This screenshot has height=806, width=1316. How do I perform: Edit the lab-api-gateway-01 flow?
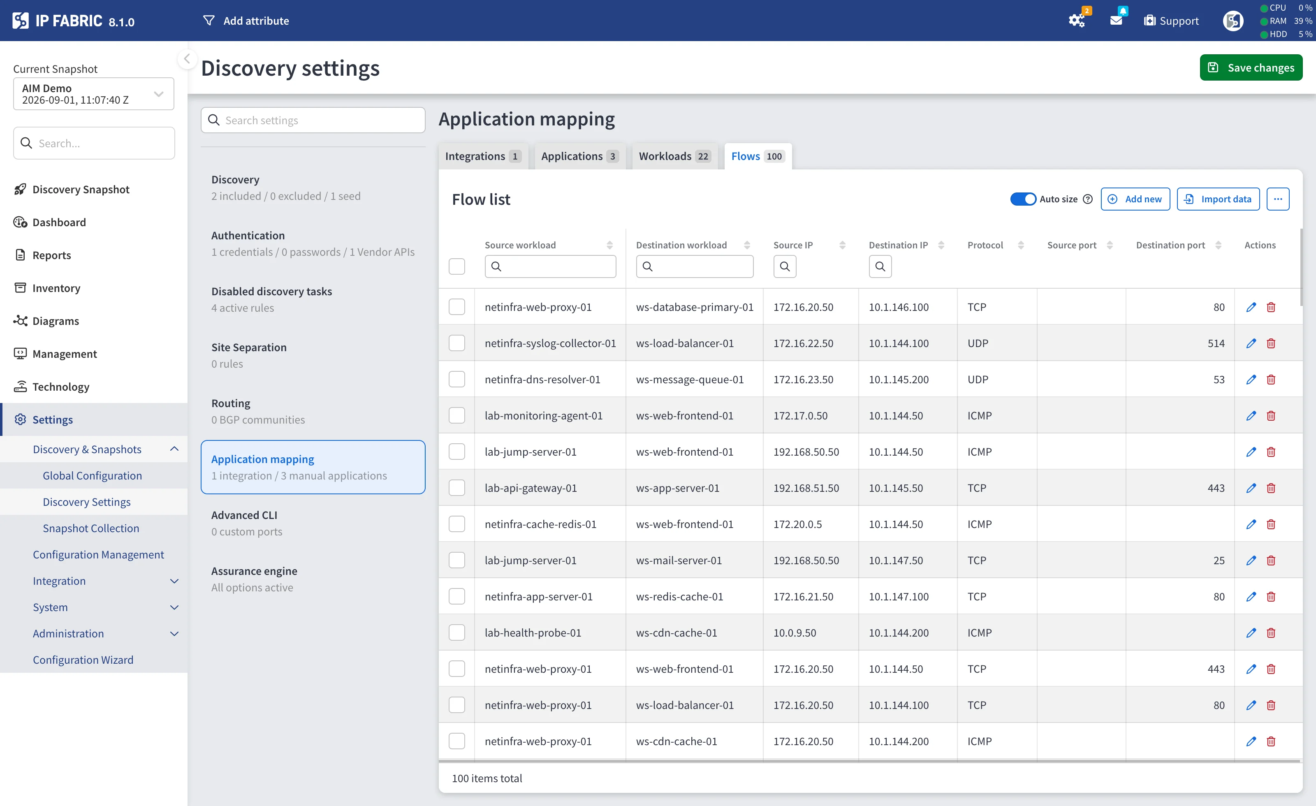pyautogui.click(x=1251, y=488)
